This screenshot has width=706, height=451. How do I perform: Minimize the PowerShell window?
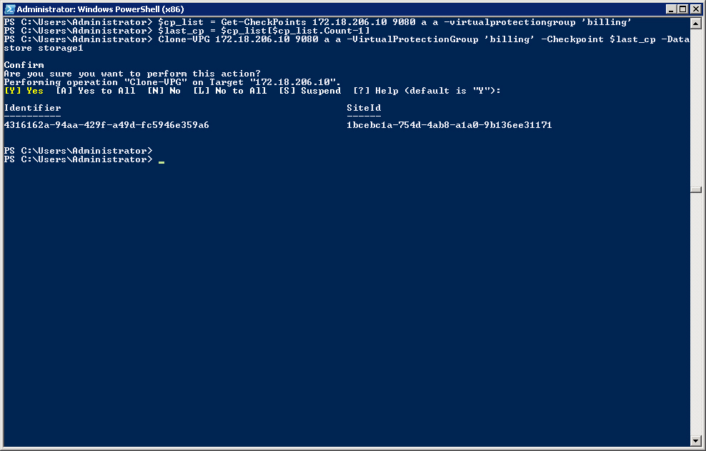click(671, 9)
